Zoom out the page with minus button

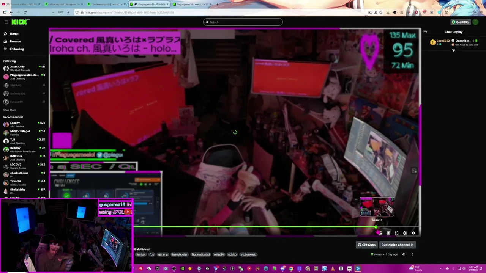click(x=53, y=12)
